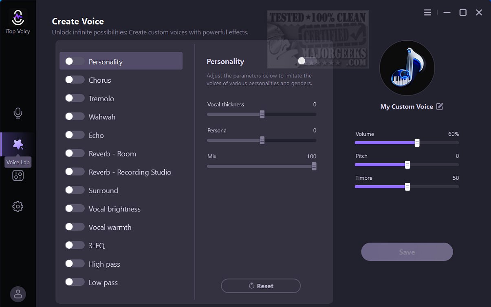The height and width of the screenshot is (307, 491).
Task: Enable the Chorus effect toggle
Action: (75, 80)
